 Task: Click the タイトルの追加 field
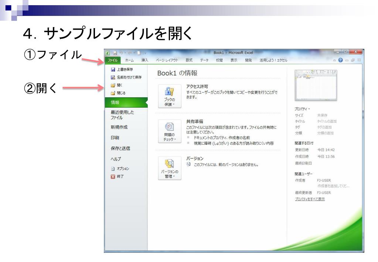point(327,121)
